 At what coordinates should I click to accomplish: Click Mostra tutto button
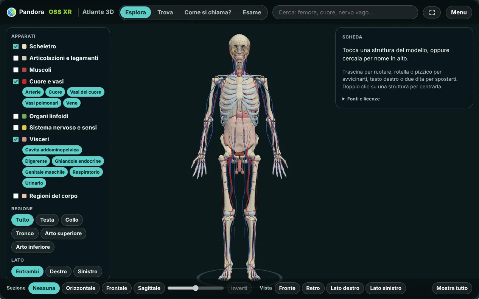452,288
